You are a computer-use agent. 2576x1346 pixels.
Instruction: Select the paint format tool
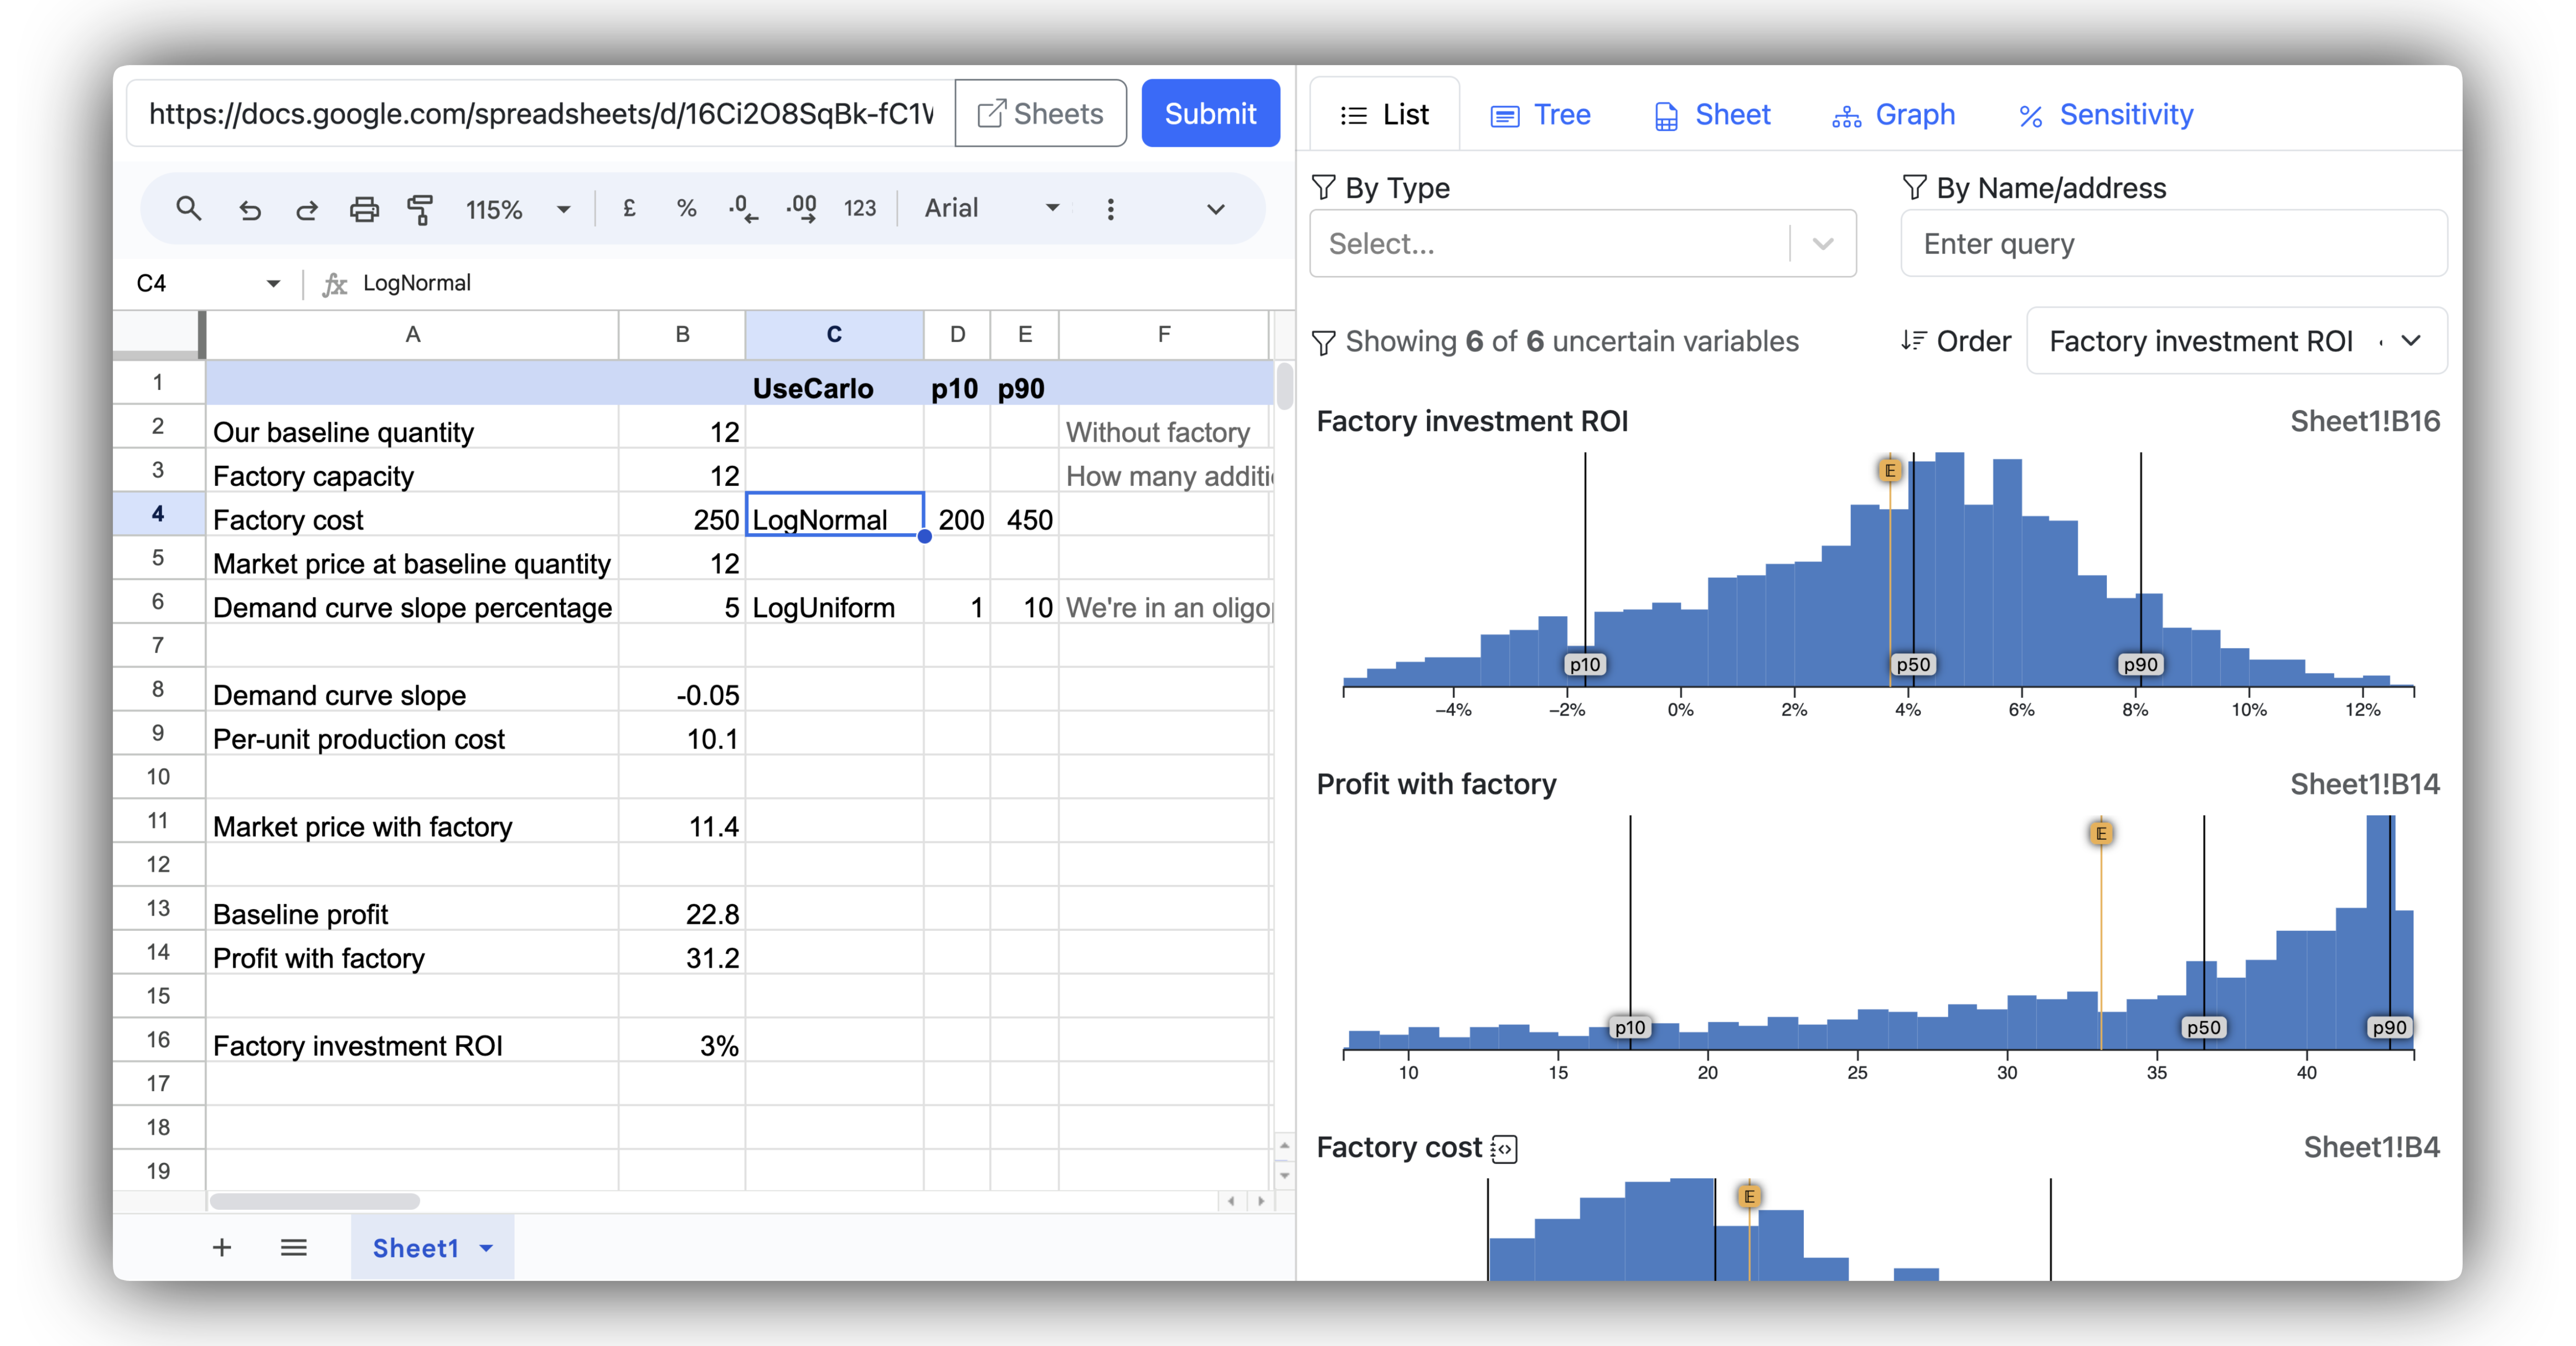(x=421, y=209)
